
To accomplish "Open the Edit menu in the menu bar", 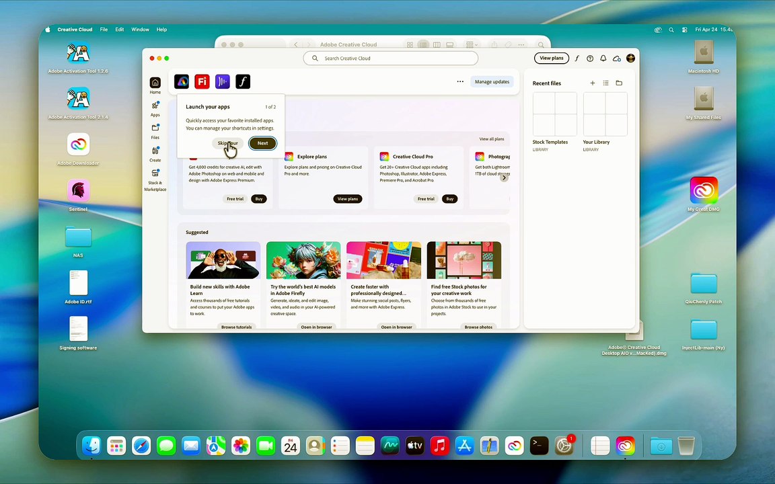I will tap(120, 30).
